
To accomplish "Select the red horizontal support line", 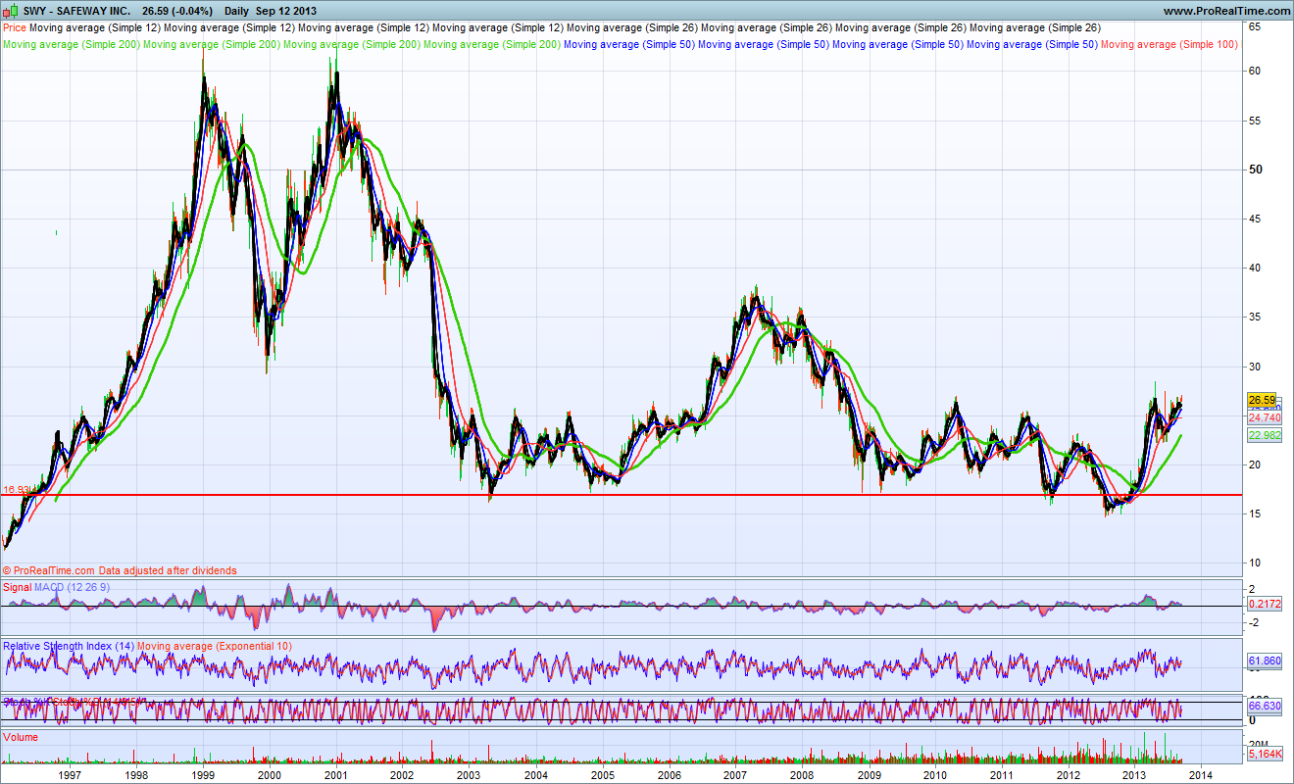I will tap(622, 495).
